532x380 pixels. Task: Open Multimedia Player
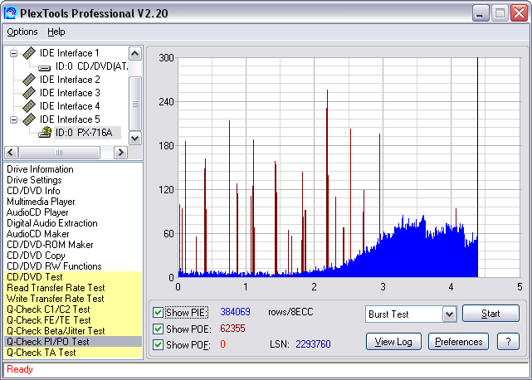(41, 202)
